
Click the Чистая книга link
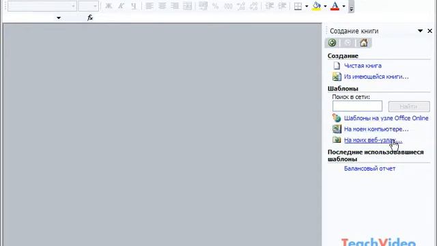coord(363,66)
